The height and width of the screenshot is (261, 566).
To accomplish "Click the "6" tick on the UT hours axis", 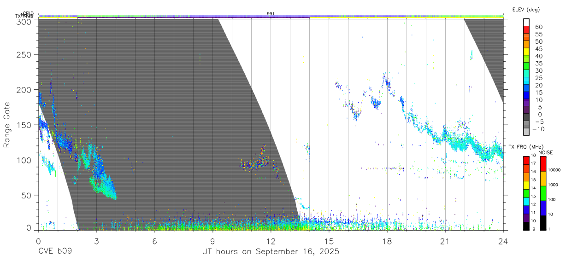I will [154, 241].
